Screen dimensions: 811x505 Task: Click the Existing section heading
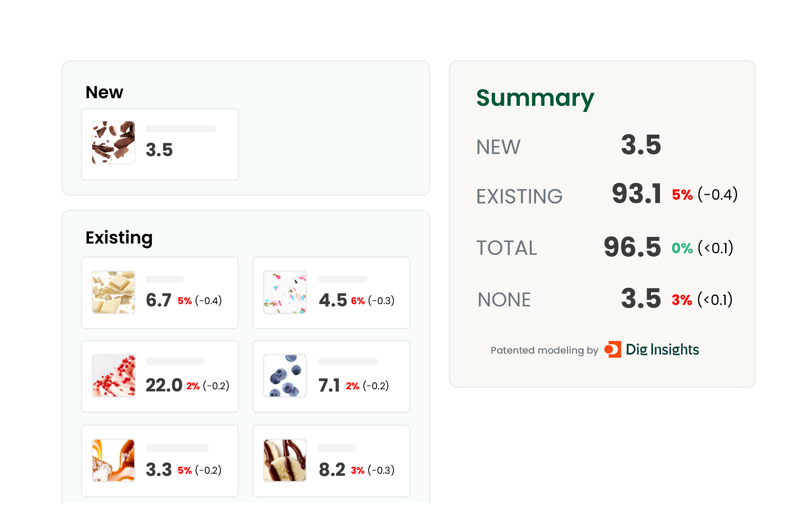[x=119, y=238]
